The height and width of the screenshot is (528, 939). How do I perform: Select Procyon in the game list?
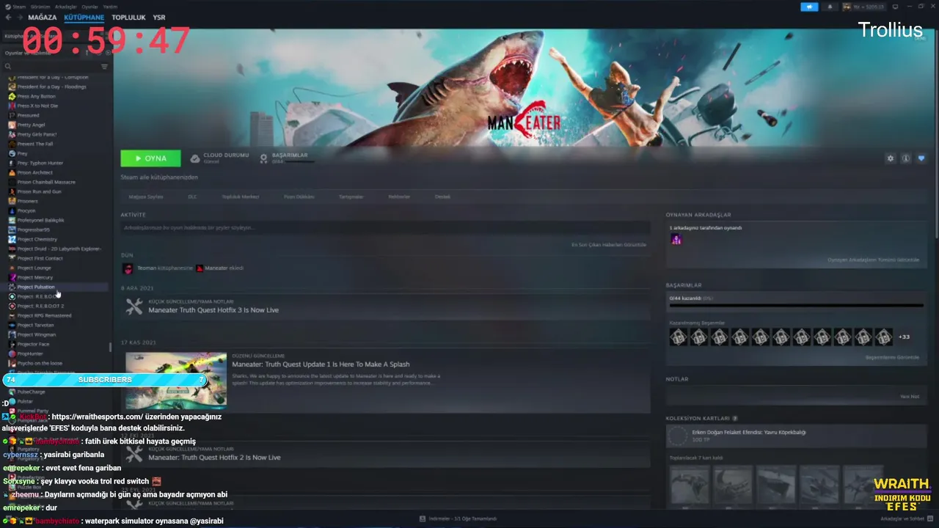pyautogui.click(x=26, y=210)
